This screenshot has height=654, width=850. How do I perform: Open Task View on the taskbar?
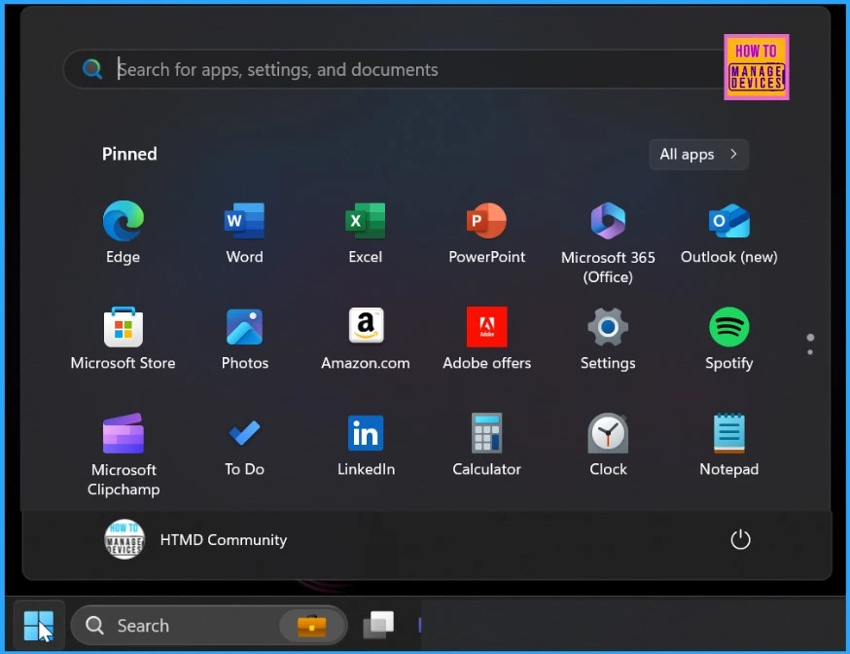(x=378, y=625)
